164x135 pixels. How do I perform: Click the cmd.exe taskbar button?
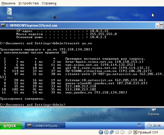pyautogui.click(x=45, y=126)
